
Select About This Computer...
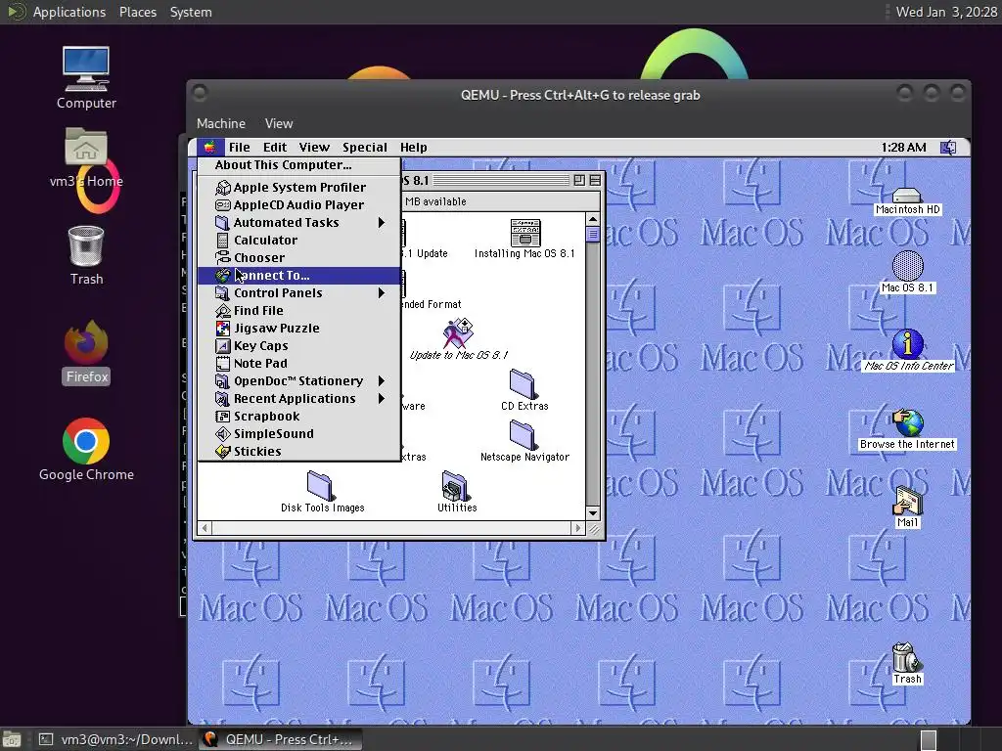(x=298, y=164)
